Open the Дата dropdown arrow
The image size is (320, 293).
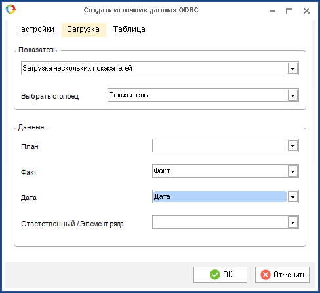(x=292, y=197)
